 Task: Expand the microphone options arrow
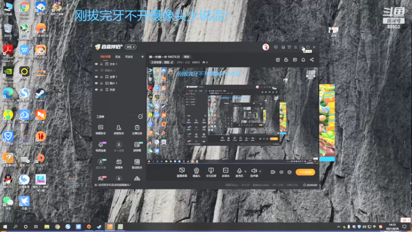pos(245,171)
